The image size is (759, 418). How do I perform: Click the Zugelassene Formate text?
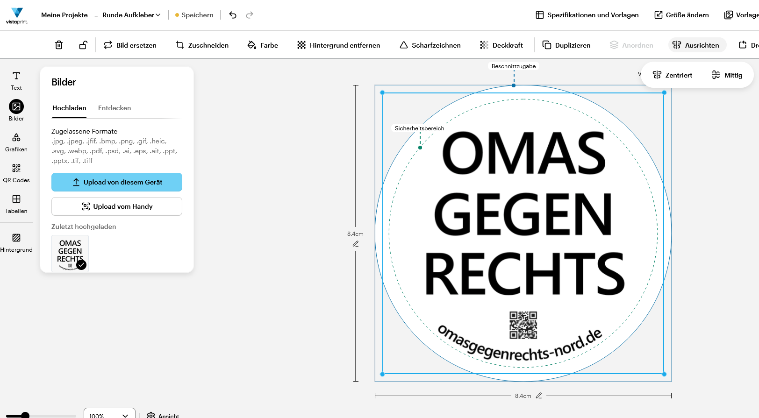(x=85, y=131)
